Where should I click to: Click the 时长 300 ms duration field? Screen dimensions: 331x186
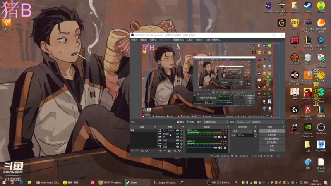pos(245,135)
